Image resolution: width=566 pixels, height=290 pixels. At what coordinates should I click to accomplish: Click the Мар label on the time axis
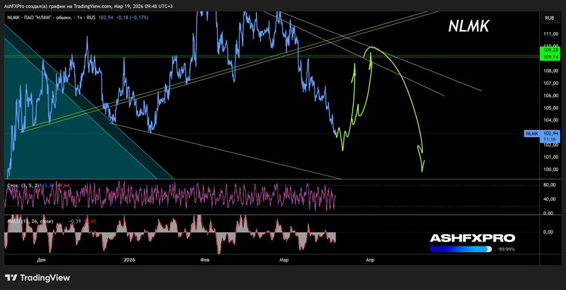click(284, 260)
